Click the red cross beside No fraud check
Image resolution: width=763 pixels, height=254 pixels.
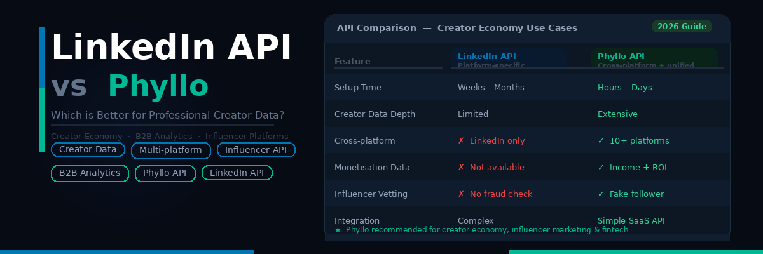(x=461, y=194)
